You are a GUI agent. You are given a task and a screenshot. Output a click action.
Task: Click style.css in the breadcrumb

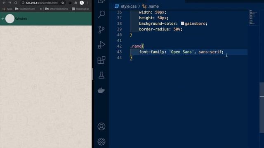click(x=129, y=7)
